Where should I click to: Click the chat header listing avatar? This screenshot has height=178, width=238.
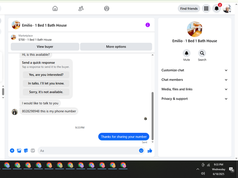[x=16, y=25]
